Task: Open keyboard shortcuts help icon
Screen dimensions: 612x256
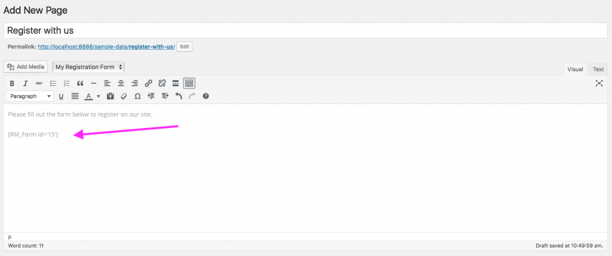Action: [x=206, y=96]
